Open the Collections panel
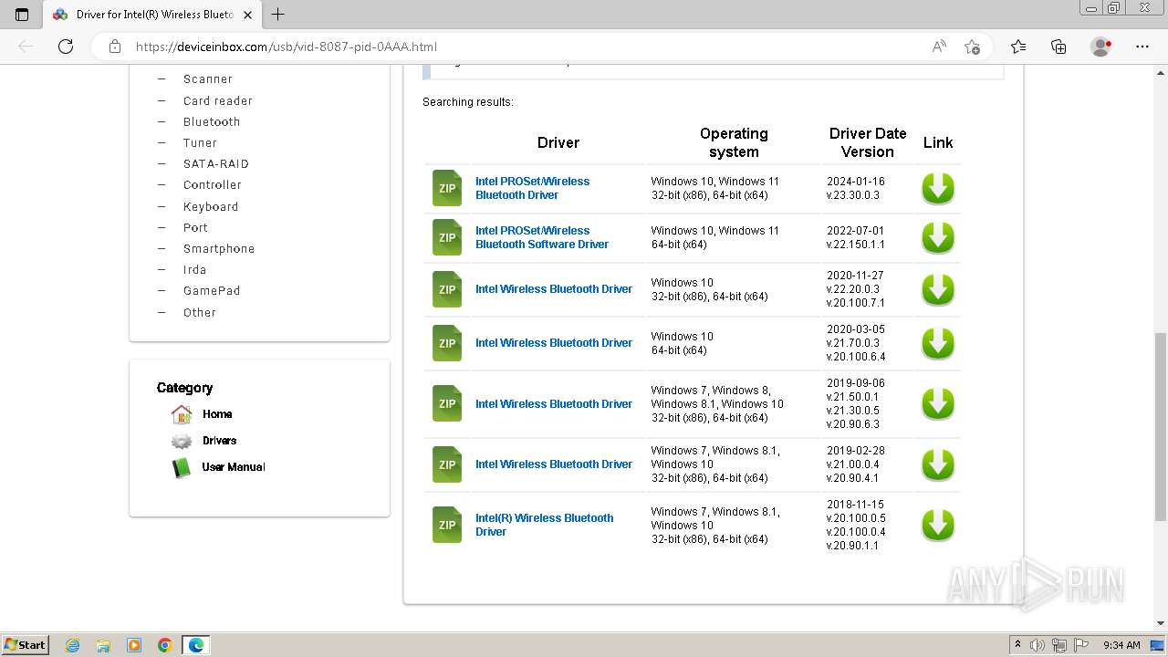 point(1058,47)
